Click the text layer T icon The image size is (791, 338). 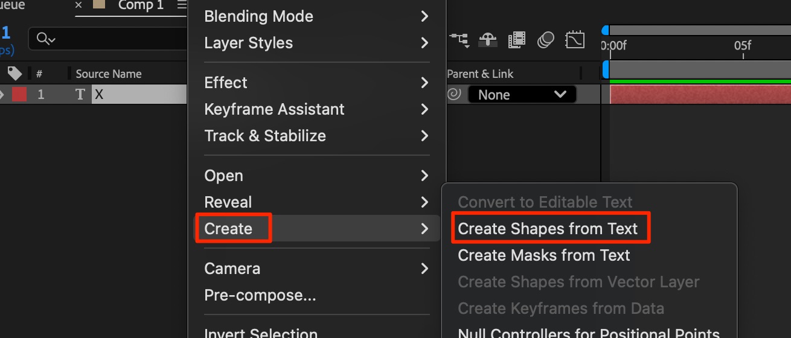coord(80,95)
